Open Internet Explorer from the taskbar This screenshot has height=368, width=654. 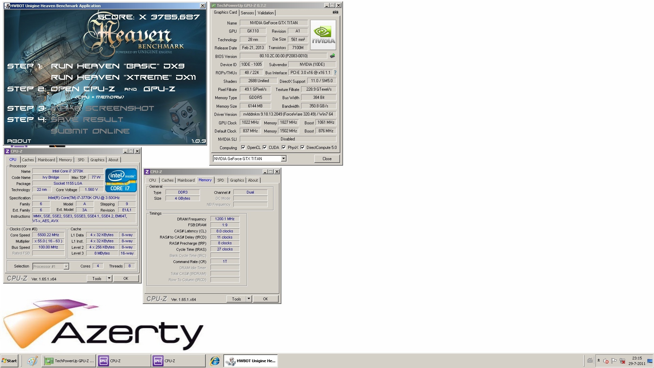point(215,361)
